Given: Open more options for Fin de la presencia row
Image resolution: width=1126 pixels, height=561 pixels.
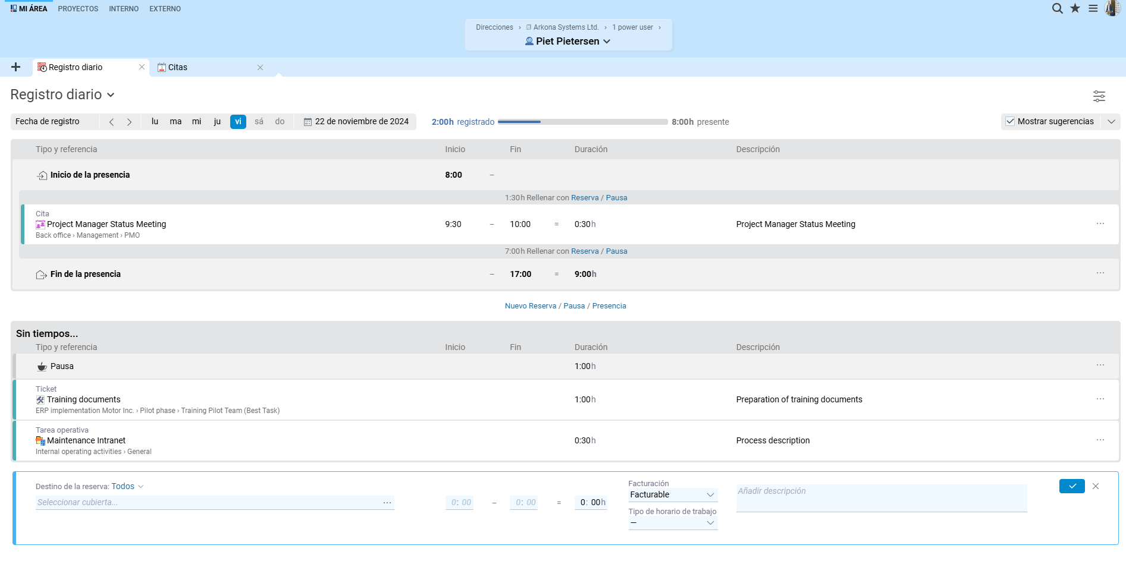Looking at the screenshot, I should 1100,273.
